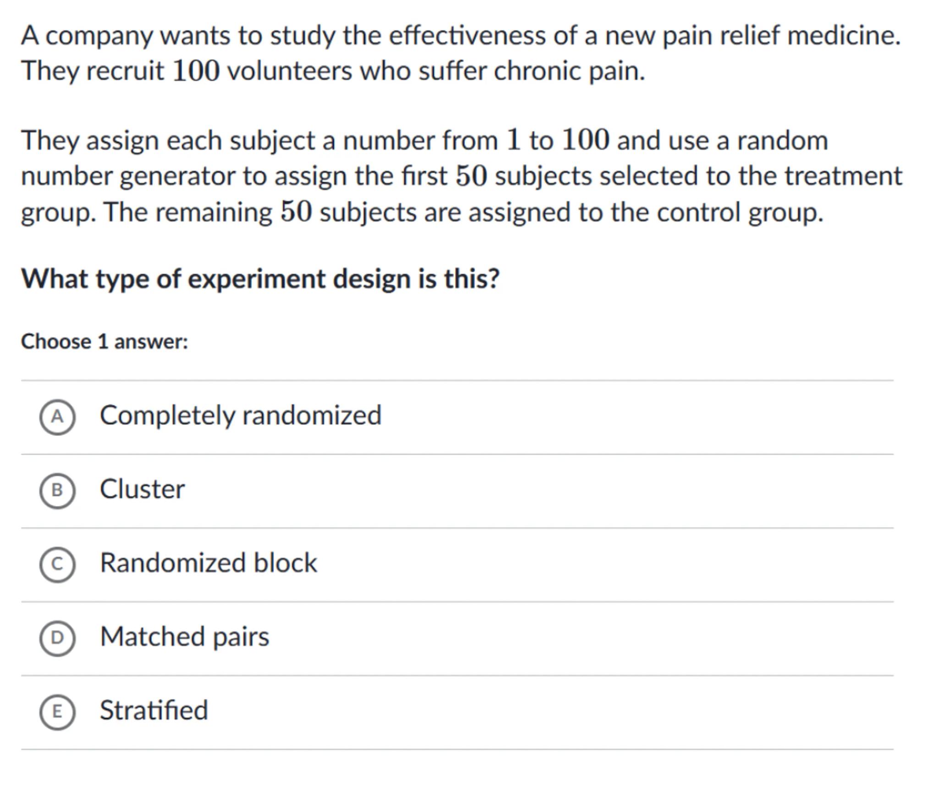Screen dimensions: 939x789
Task: Click the word "company" in the first sentence
Action: point(99,36)
